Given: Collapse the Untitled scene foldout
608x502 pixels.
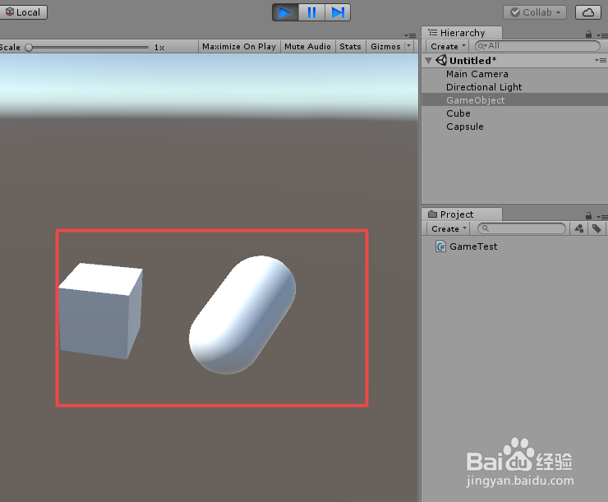Looking at the screenshot, I should (428, 61).
